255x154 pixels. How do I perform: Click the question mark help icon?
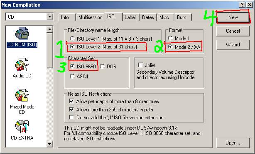(x=242, y=5)
